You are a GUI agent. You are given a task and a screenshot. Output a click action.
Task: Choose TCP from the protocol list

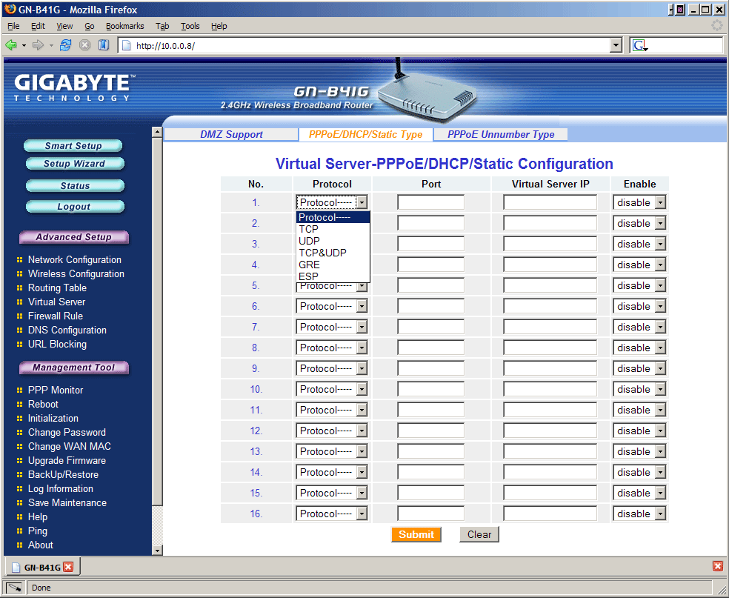coord(333,229)
